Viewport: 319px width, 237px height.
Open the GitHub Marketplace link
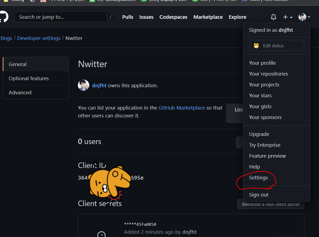point(182,108)
